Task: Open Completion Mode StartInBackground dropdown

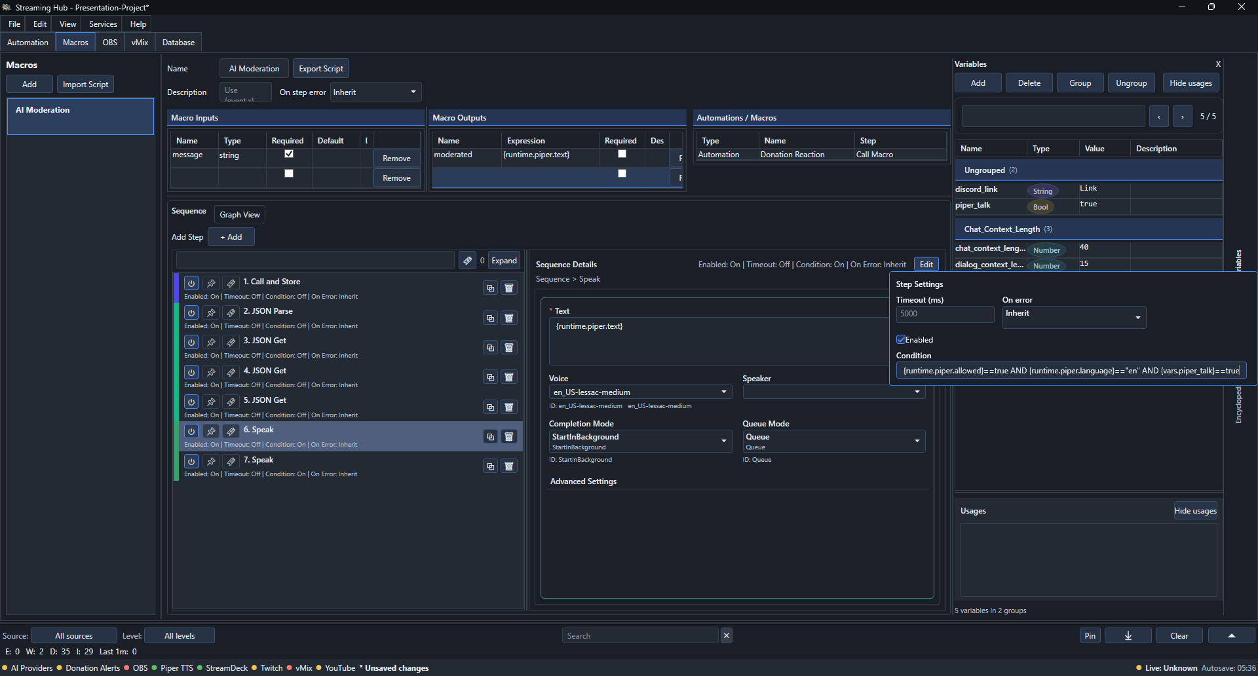Action: point(640,441)
